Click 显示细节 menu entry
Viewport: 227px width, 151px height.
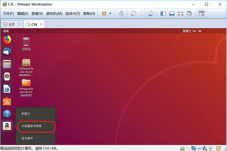pos(27,138)
